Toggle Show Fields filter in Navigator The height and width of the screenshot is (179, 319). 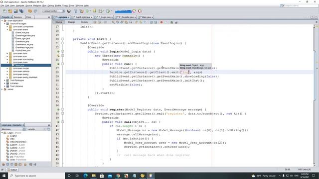(x=7, y=165)
